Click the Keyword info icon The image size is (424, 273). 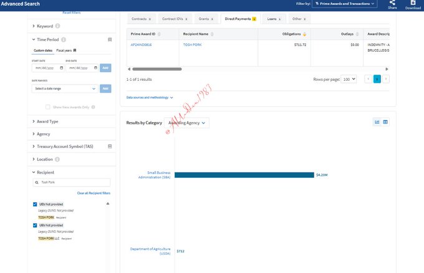[x=58, y=26]
